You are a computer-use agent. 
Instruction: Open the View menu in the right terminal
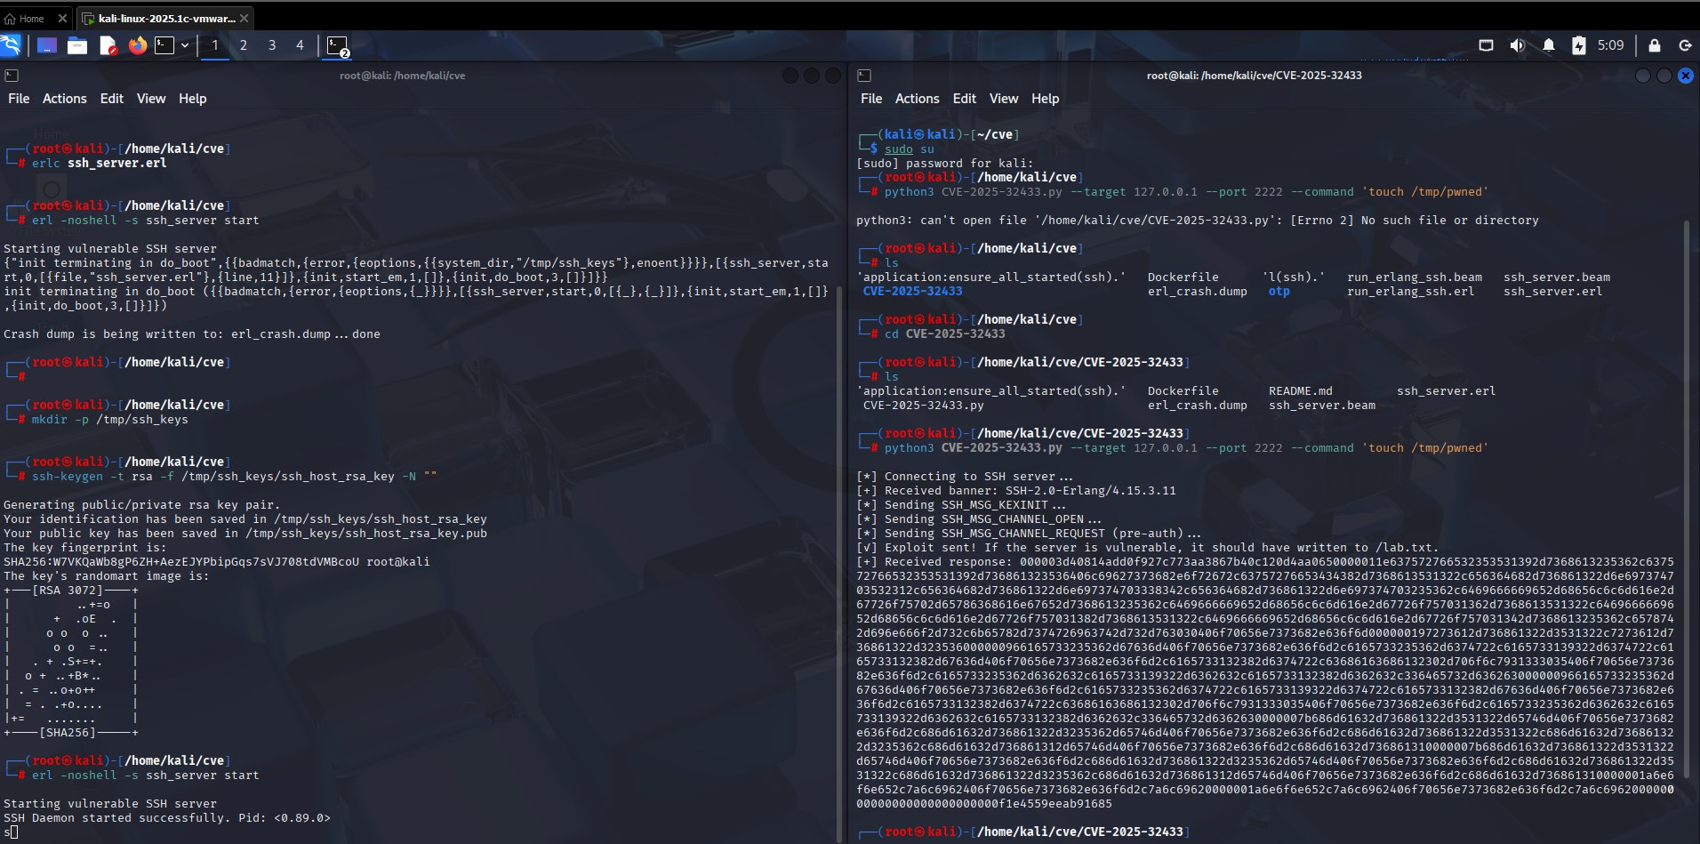coord(1003,98)
